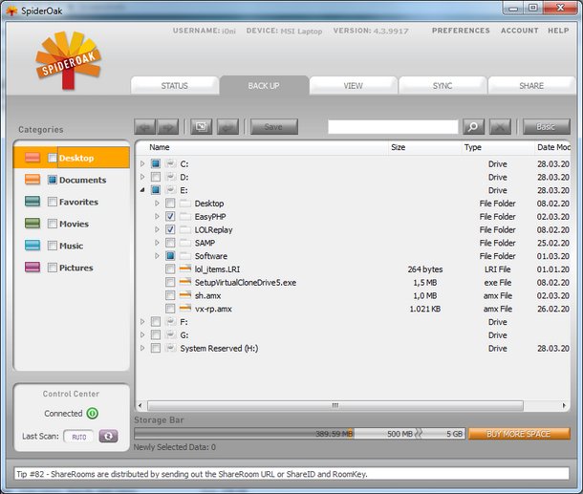Click the Music category color icon

point(32,246)
